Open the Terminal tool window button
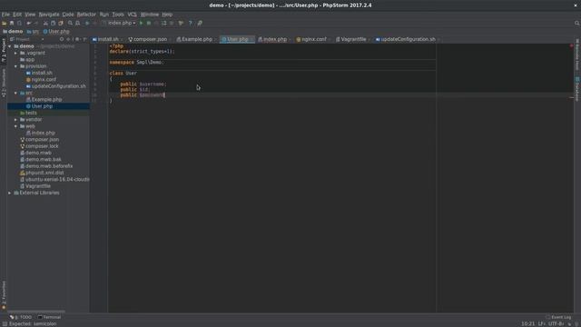 pos(49,317)
